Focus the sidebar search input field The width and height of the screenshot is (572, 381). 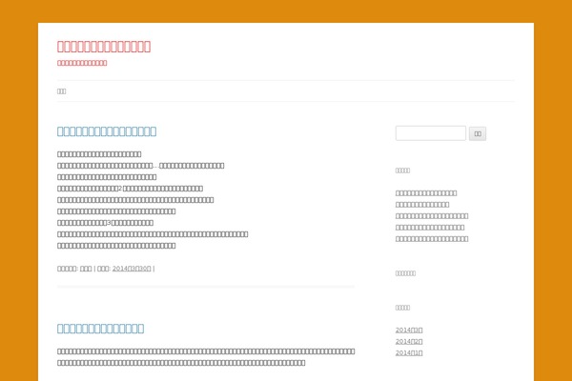pyautogui.click(x=431, y=133)
